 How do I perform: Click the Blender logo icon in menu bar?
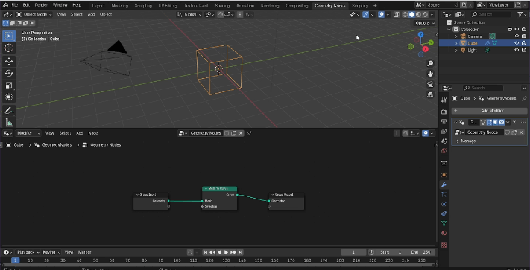[5, 5]
